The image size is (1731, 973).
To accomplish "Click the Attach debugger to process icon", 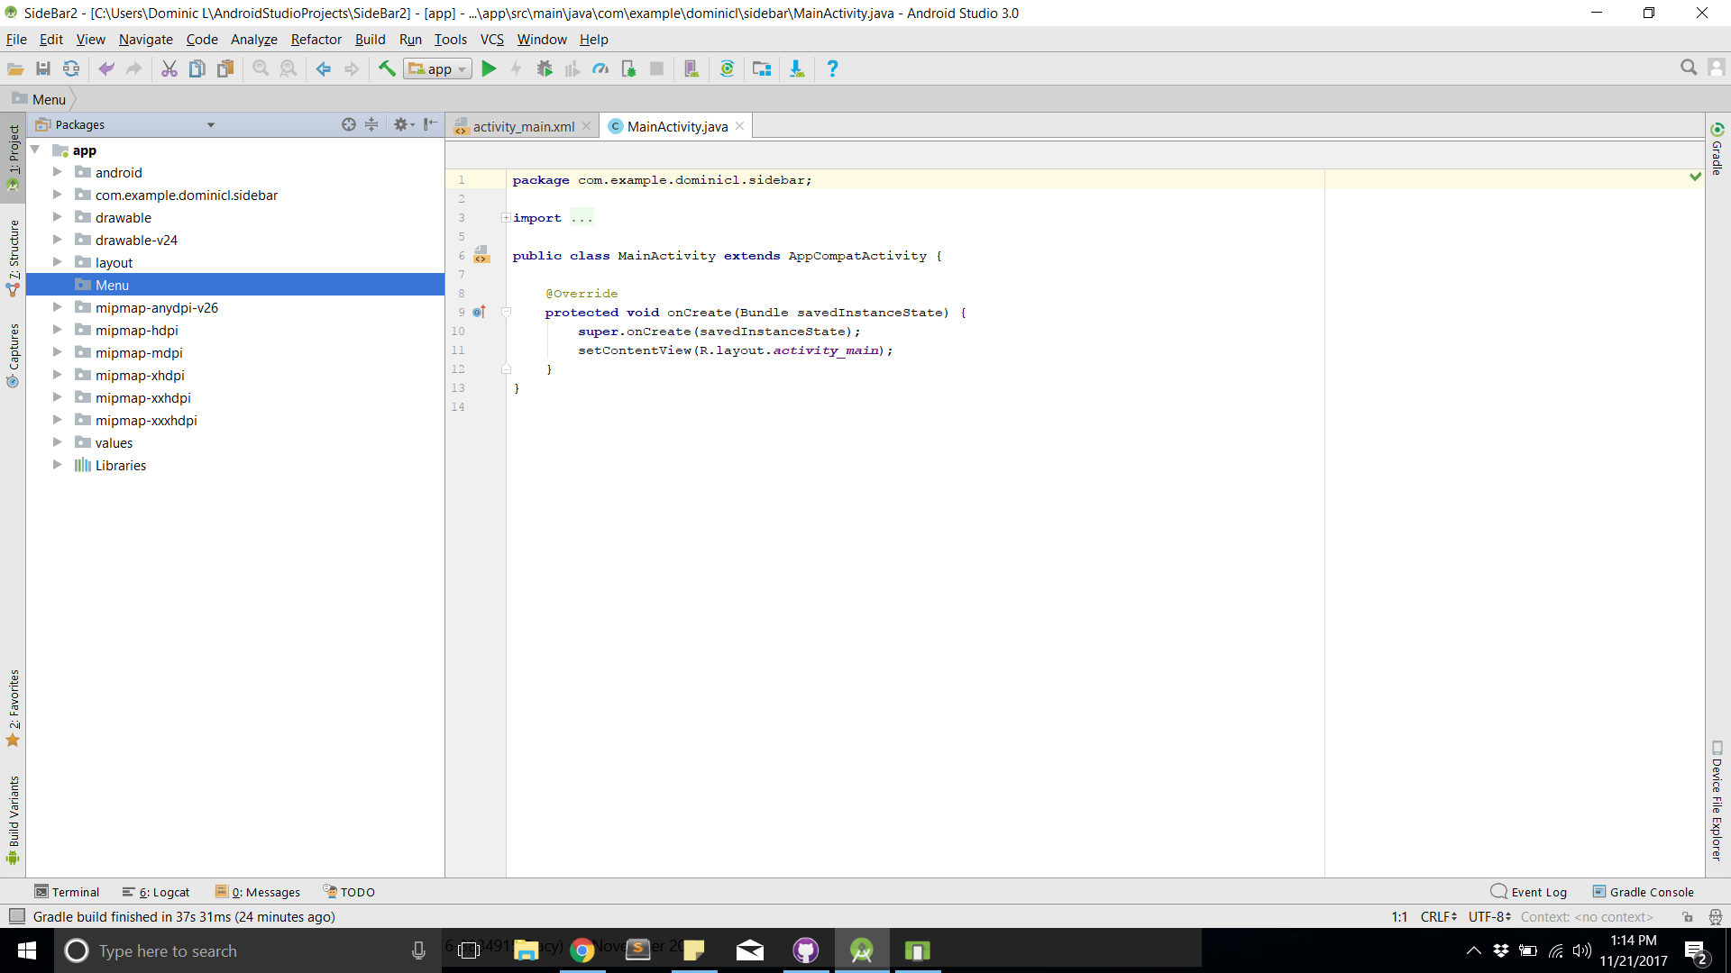I will point(629,68).
